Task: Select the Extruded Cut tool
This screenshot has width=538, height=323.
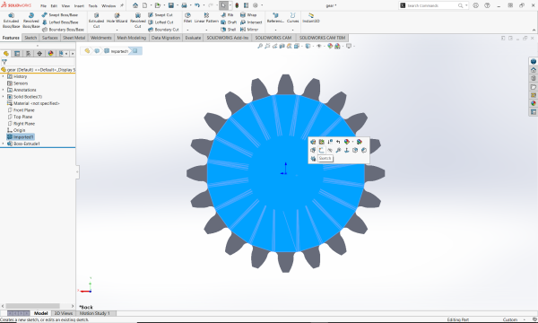Action: 97,21
